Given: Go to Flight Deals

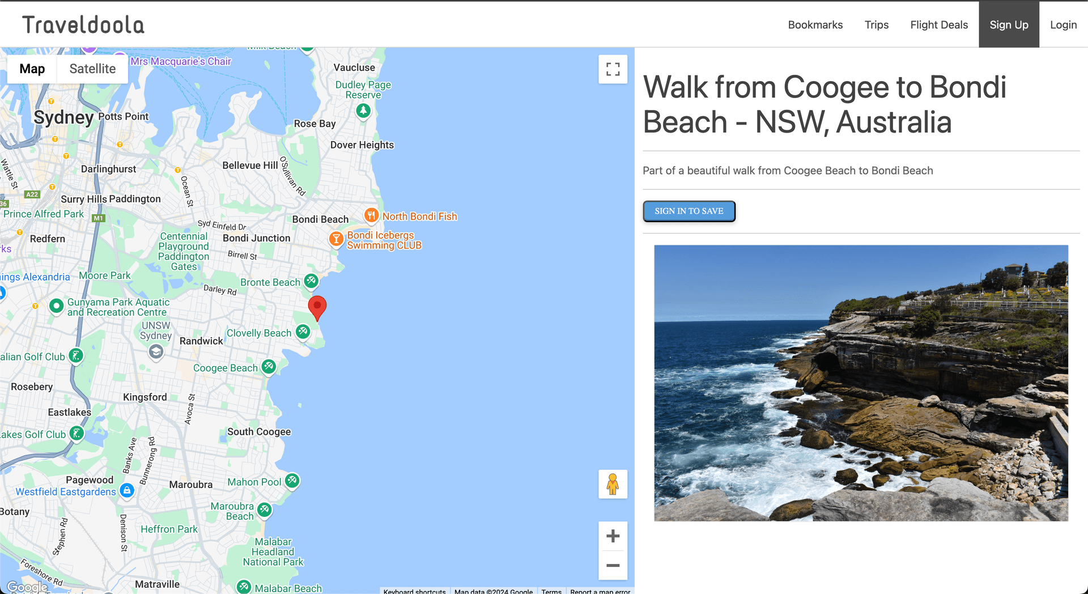Looking at the screenshot, I should pos(938,25).
